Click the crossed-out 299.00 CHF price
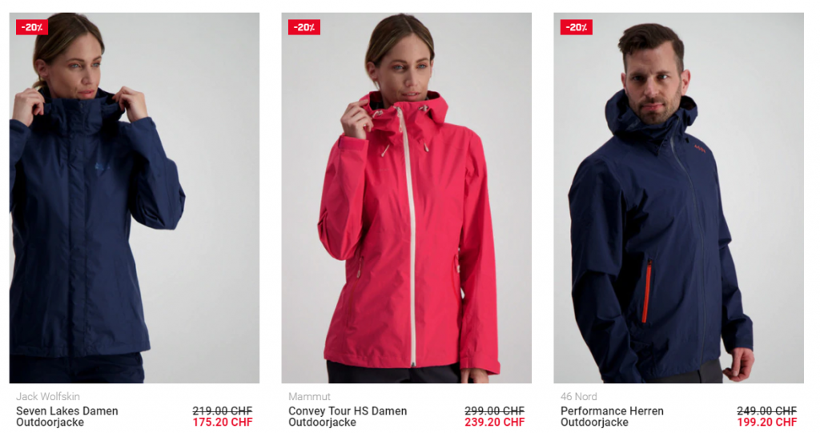The height and width of the screenshot is (433, 820). pos(495,411)
